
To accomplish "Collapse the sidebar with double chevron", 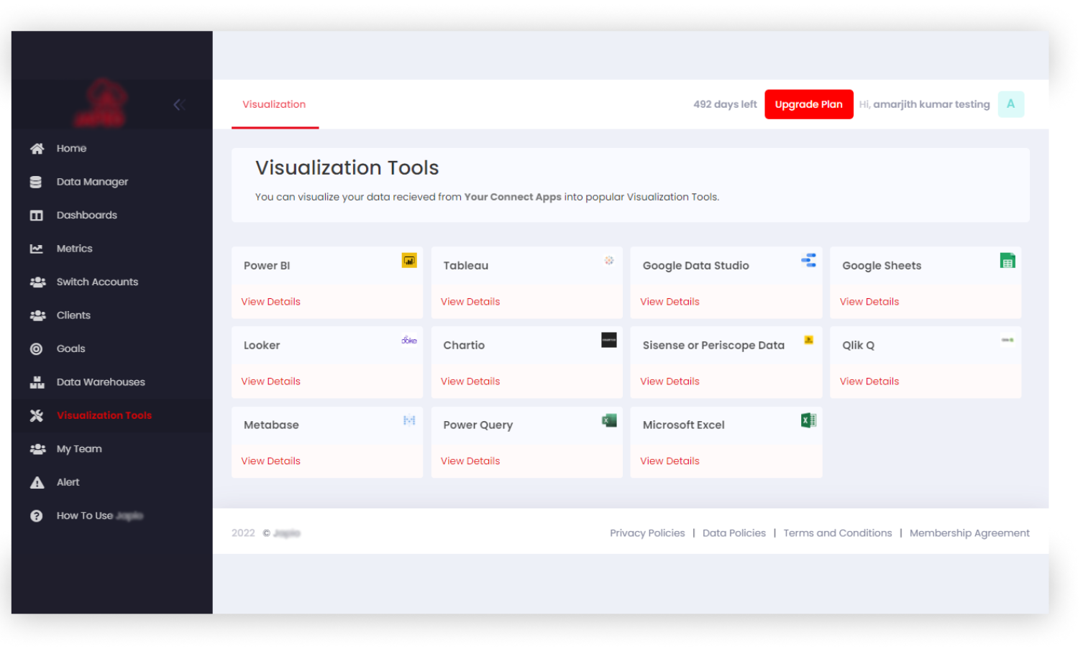I will 179,105.
